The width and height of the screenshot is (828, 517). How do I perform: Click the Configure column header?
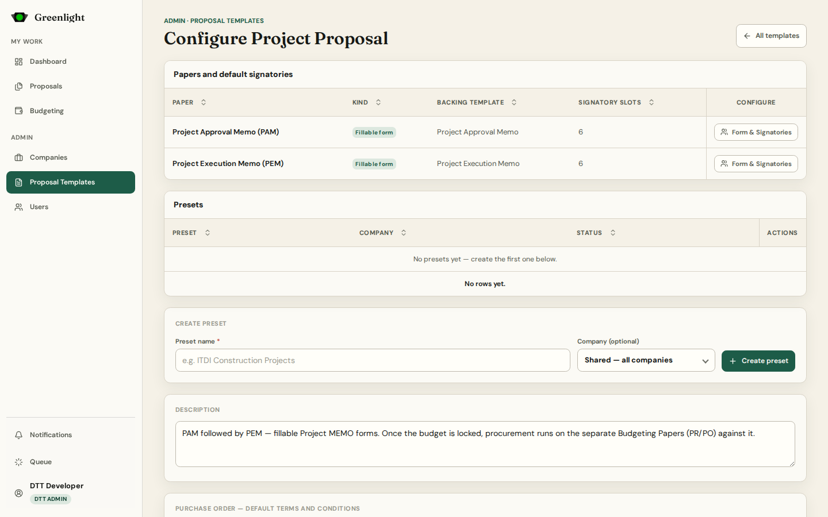[x=756, y=102]
